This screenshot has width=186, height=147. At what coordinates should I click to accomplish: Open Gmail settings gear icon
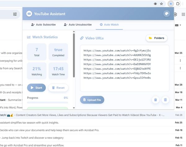point(175,14)
